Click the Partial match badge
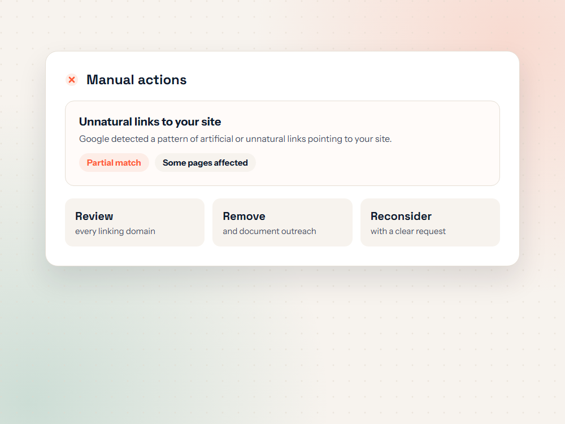 click(114, 163)
